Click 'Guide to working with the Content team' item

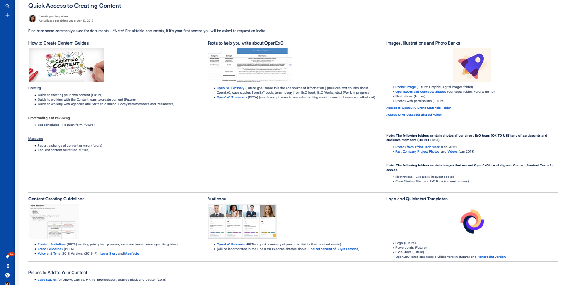click(87, 100)
